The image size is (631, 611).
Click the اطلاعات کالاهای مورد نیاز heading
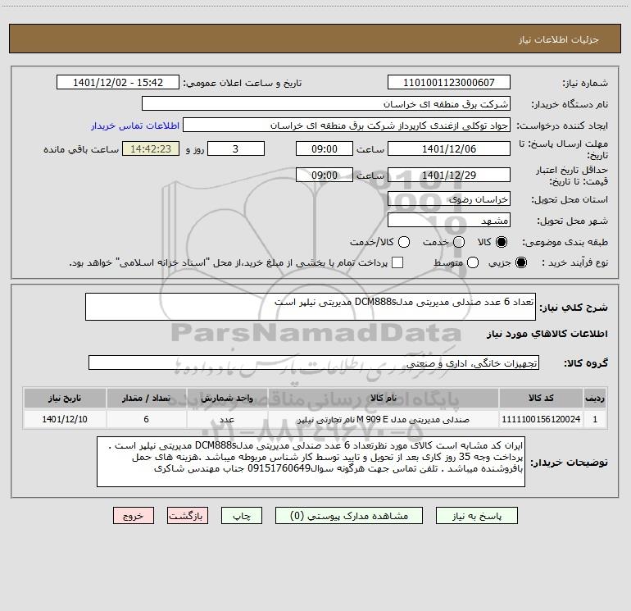pyautogui.click(x=547, y=334)
